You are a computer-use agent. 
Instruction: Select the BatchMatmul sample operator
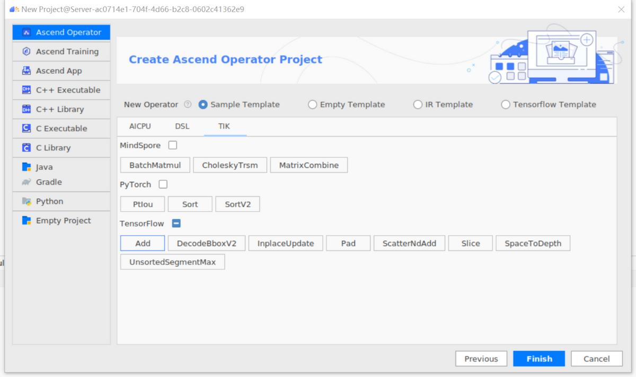click(x=155, y=165)
